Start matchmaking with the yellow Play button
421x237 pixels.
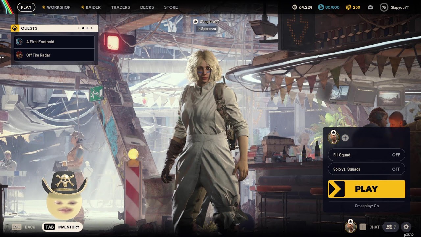[366, 189]
